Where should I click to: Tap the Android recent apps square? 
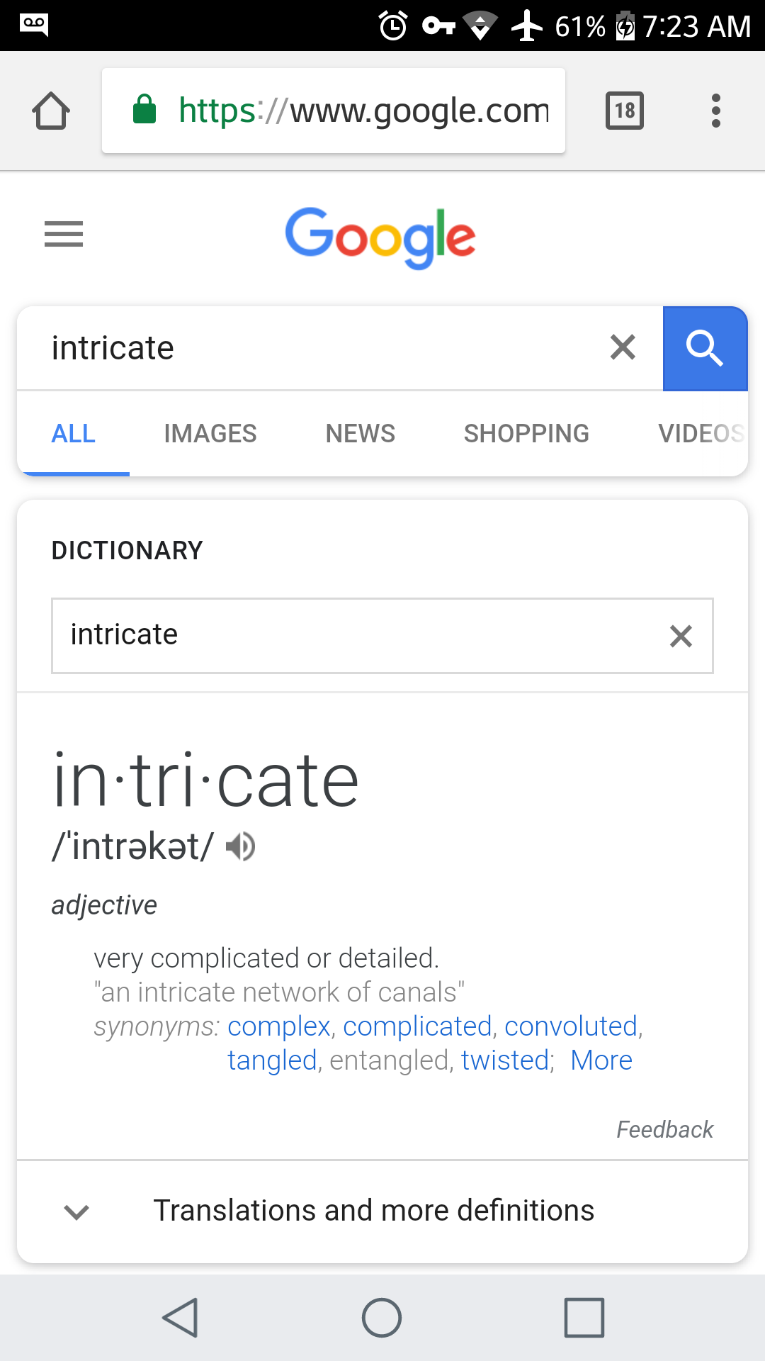click(584, 1318)
